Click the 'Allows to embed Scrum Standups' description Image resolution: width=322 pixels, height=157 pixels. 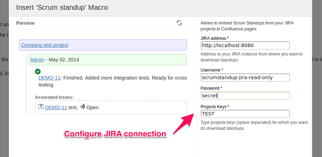247,26
